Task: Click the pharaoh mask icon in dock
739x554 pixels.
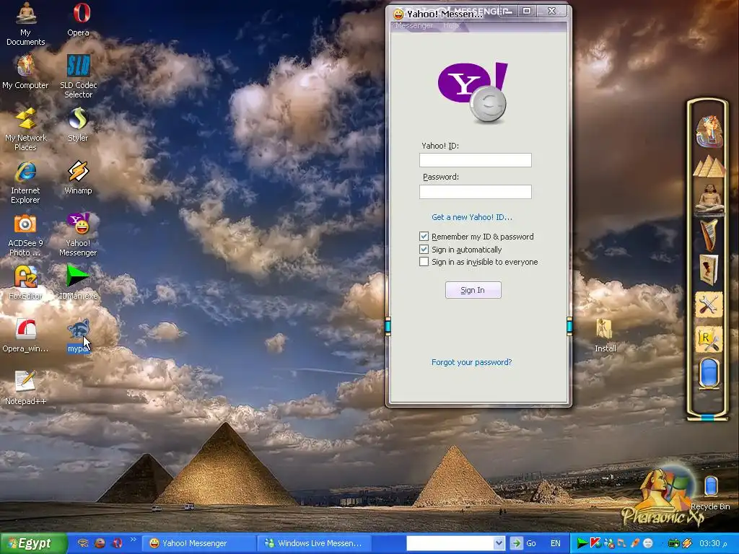Action: [709, 131]
